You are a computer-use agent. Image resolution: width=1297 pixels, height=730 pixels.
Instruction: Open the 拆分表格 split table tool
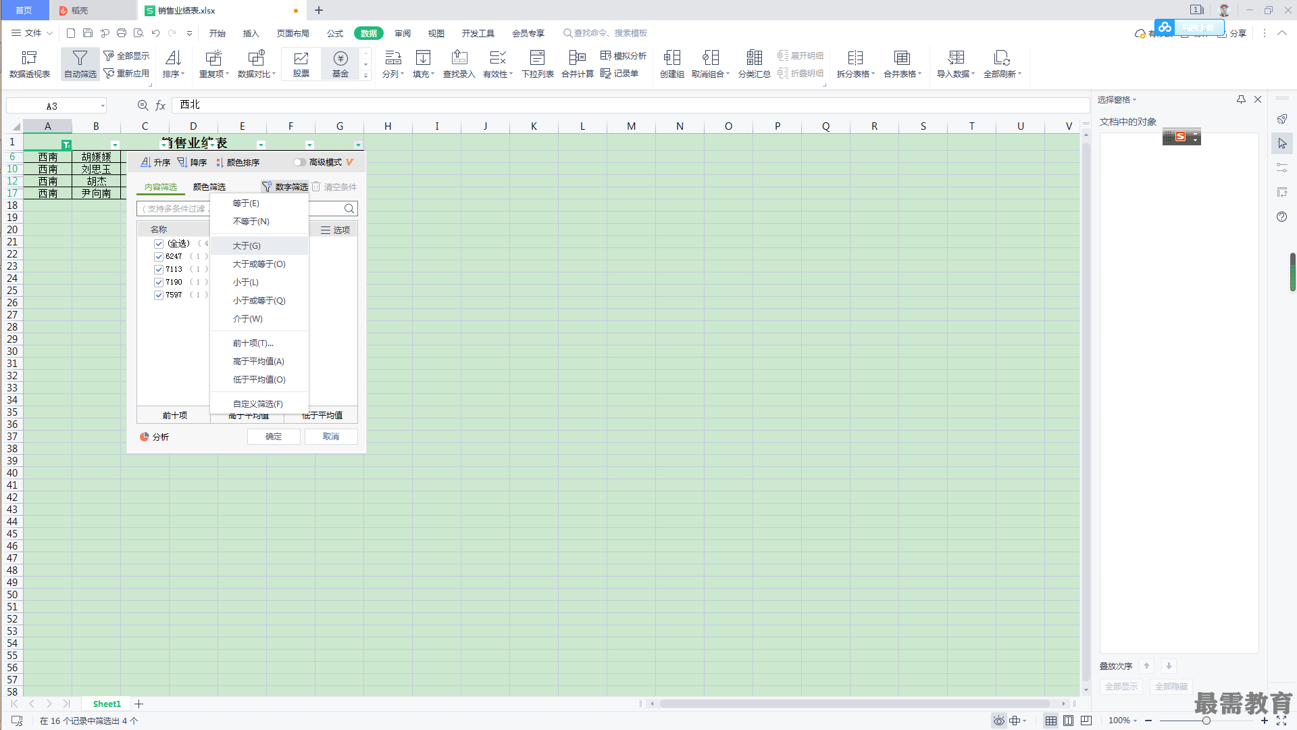[856, 64]
